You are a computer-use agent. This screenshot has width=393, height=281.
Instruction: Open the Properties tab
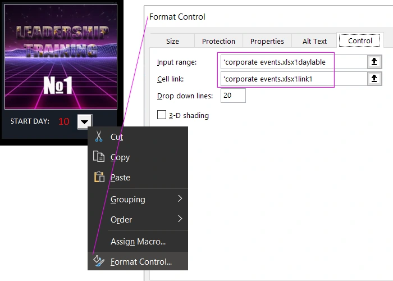267,41
